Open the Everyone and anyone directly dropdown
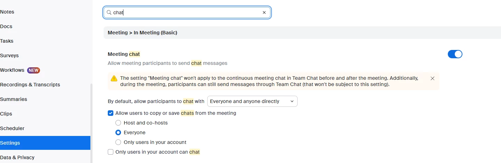The height and width of the screenshot is (163, 501). tap(252, 101)
